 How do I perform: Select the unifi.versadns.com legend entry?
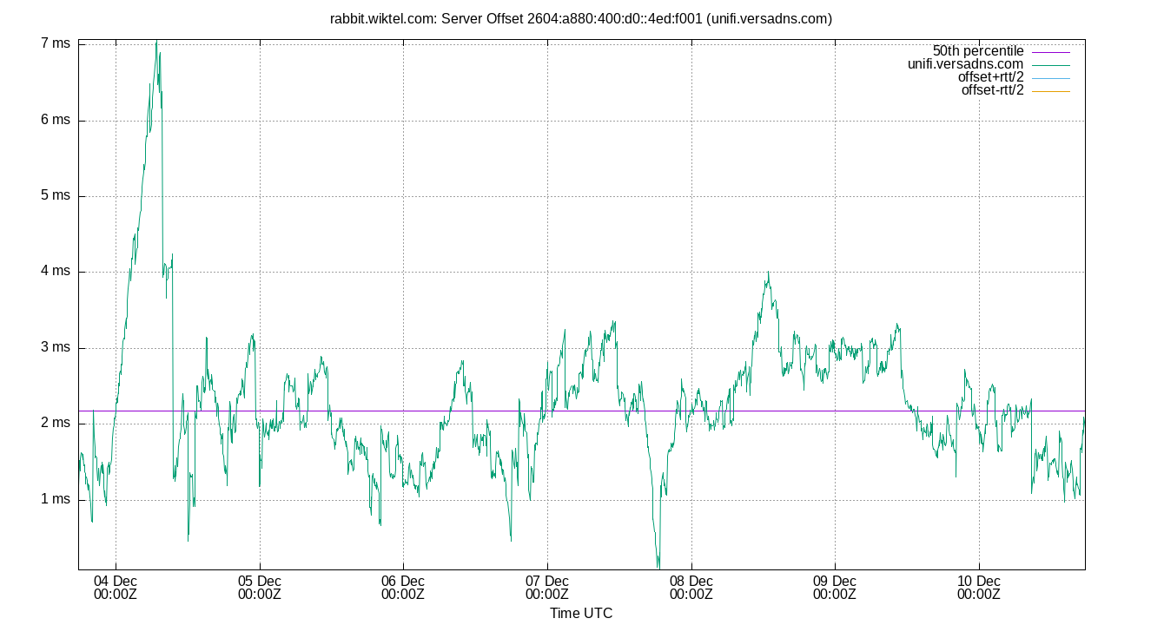point(965,63)
